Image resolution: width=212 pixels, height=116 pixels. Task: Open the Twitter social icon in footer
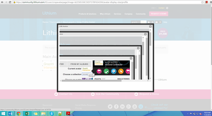point(110,106)
